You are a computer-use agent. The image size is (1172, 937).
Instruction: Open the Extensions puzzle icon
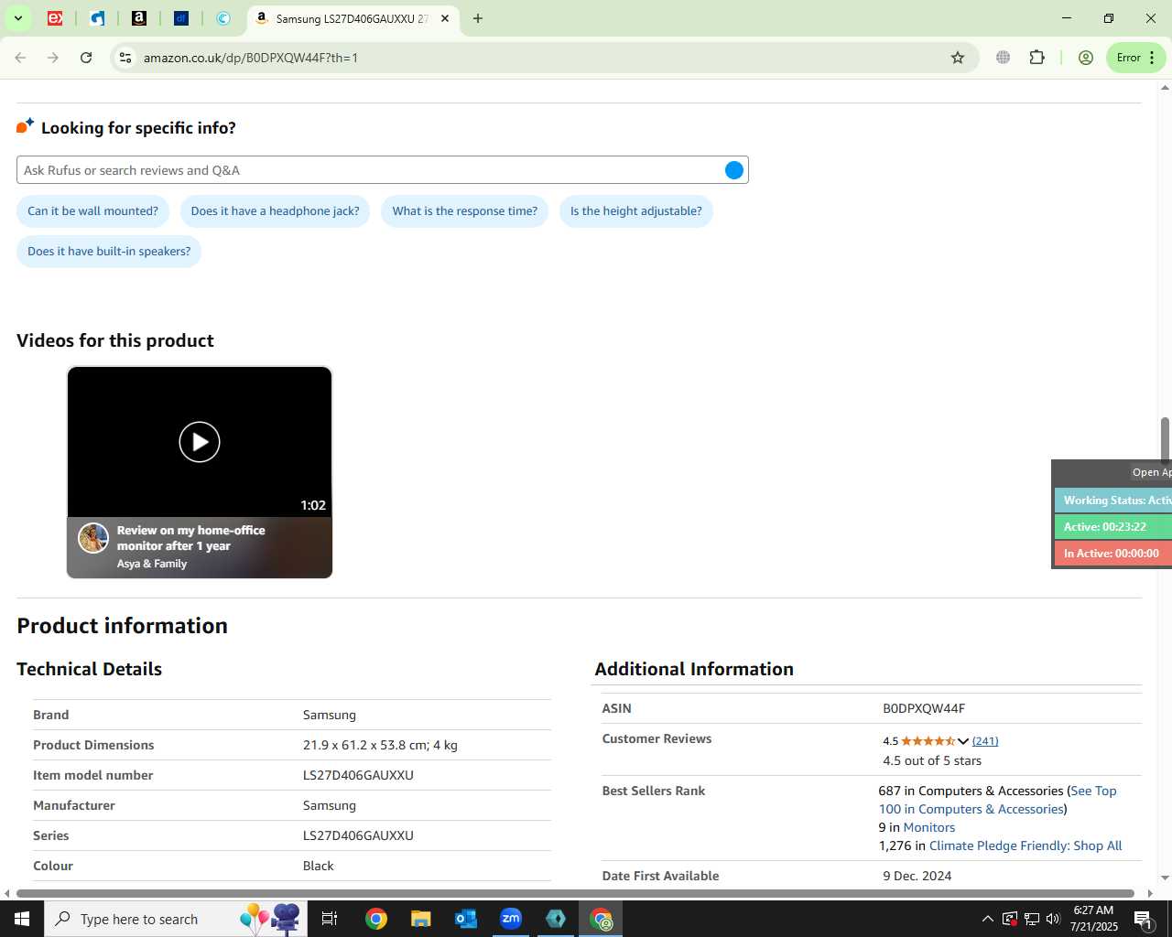tap(1036, 58)
